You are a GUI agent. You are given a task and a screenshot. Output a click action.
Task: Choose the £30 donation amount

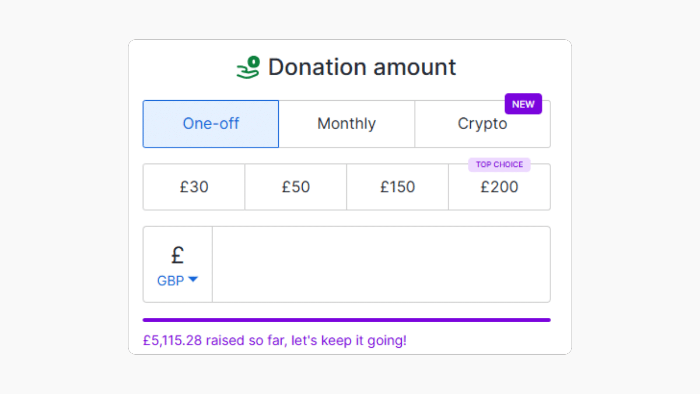194,187
